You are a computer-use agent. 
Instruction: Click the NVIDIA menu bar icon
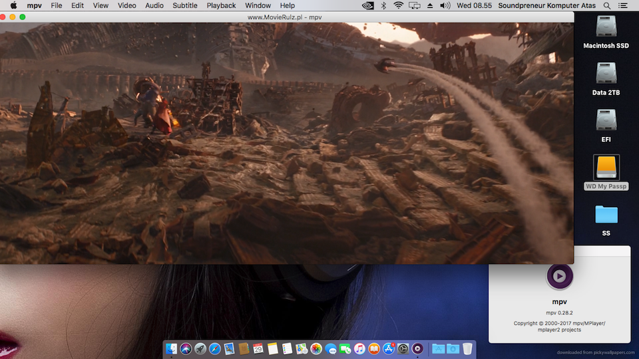(x=367, y=5)
